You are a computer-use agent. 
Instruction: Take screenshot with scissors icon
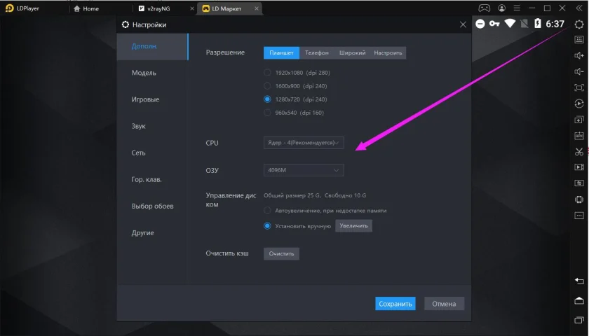pyautogui.click(x=579, y=151)
